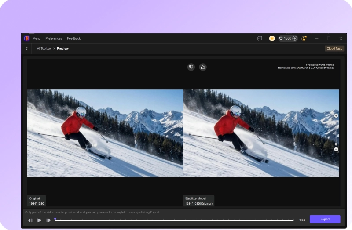Open the message center icon
Viewport: 352px width, 230px height.
pos(260,39)
